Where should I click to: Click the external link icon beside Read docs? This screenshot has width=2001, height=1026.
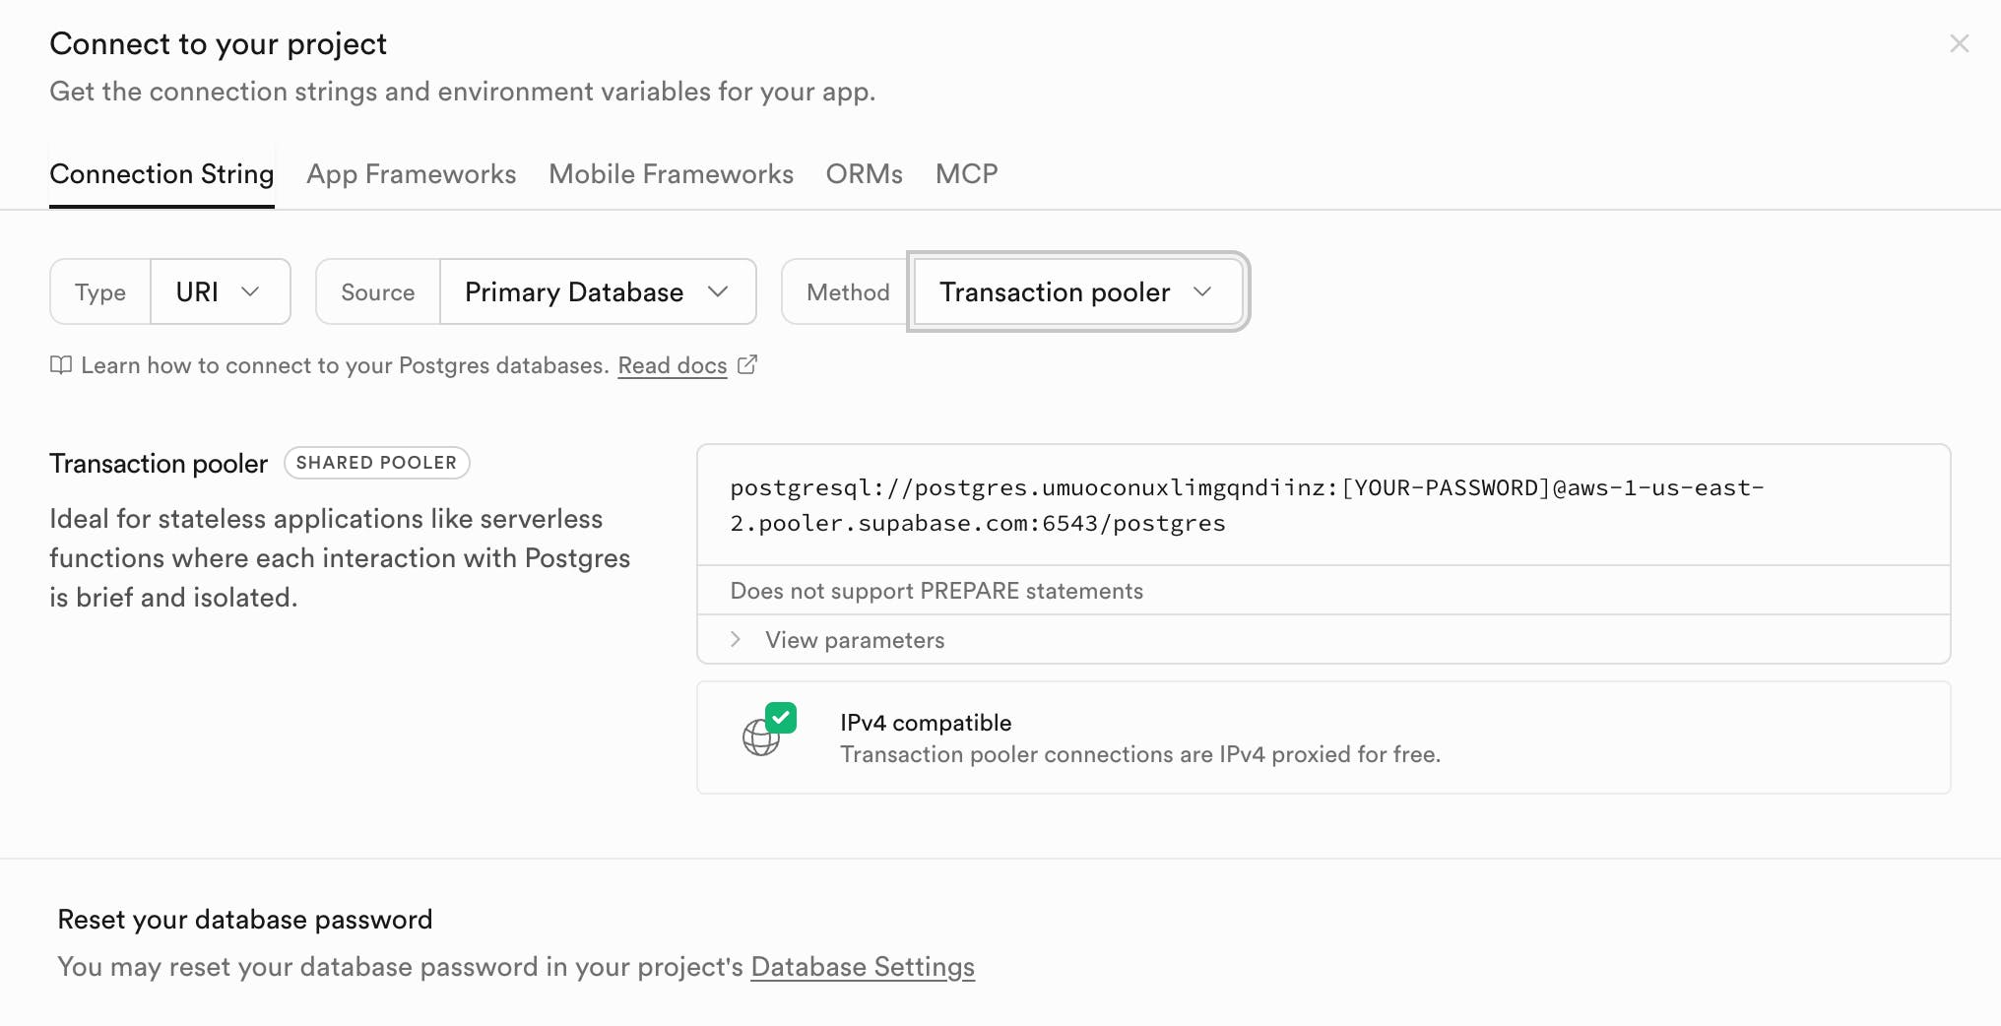click(x=747, y=365)
